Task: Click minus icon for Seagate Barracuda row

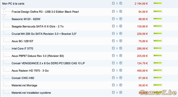Action: [x=113, y=26]
